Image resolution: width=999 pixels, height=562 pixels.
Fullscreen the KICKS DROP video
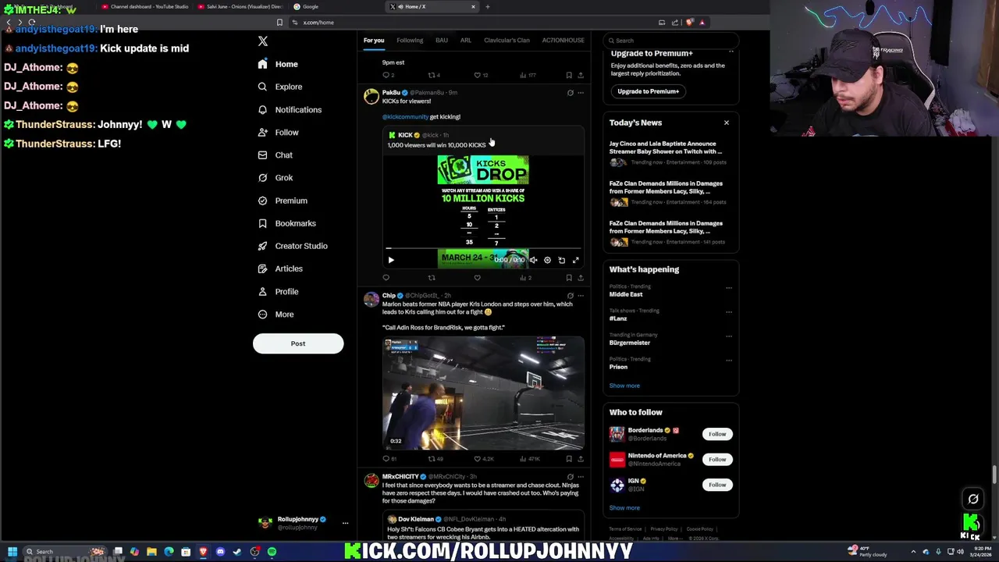576,260
